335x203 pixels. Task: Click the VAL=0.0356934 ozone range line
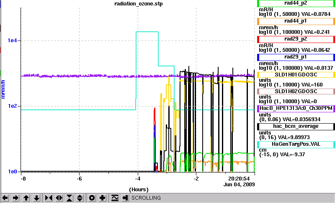[290, 119]
